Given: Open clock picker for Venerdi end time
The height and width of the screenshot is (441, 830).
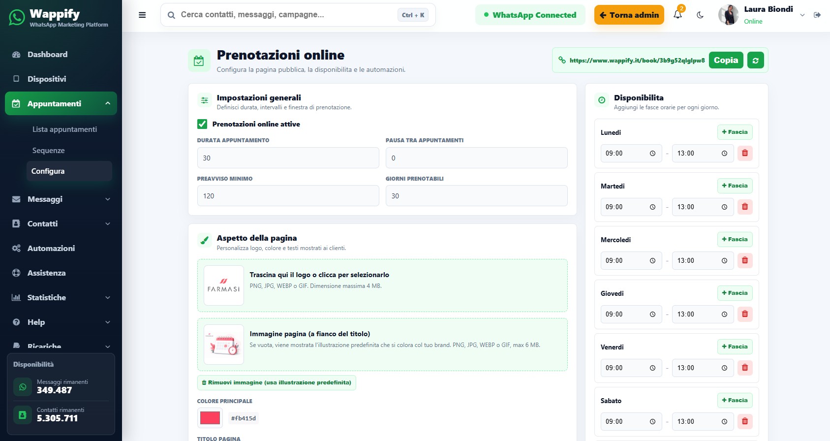Looking at the screenshot, I should 724,368.
